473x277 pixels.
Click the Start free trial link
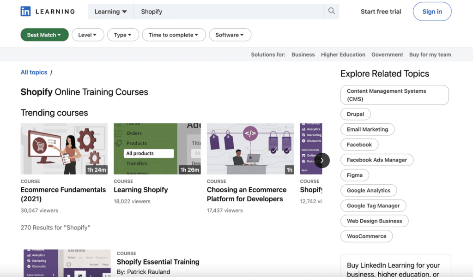pyautogui.click(x=381, y=11)
